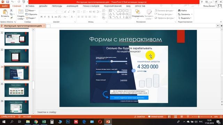
Task: Toggle ЗАМЕТКИ notes pane in status bar
Action: click(139, 117)
